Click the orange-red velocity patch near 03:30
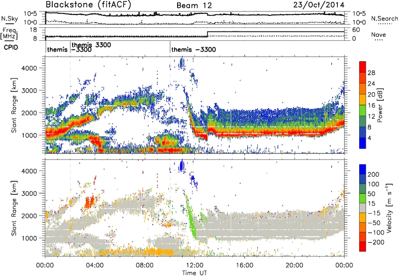This screenshot has width=398, height=276. point(89,202)
